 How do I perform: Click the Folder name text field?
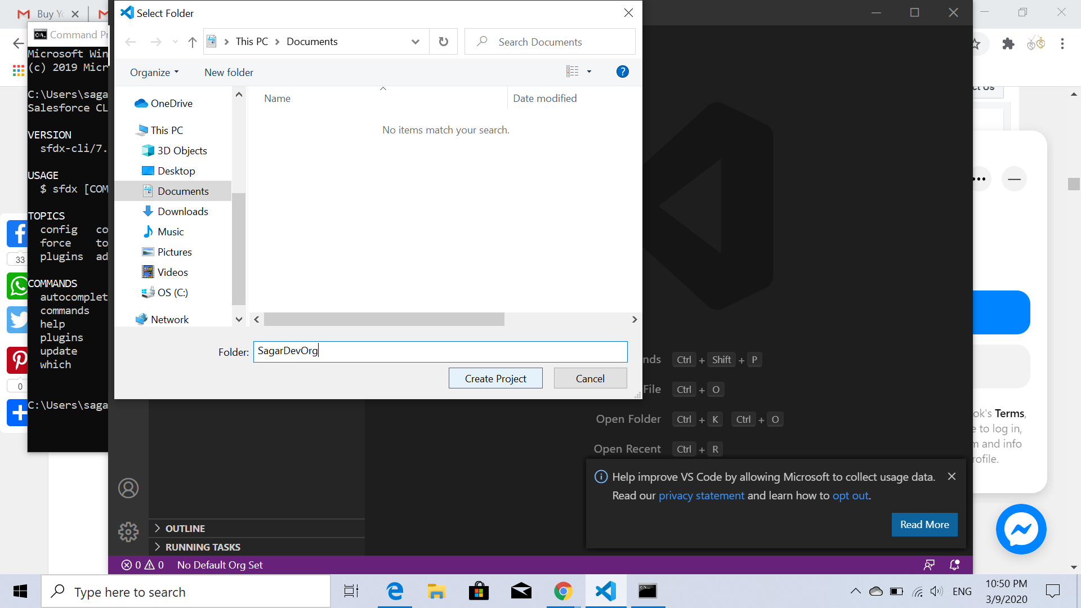click(440, 351)
